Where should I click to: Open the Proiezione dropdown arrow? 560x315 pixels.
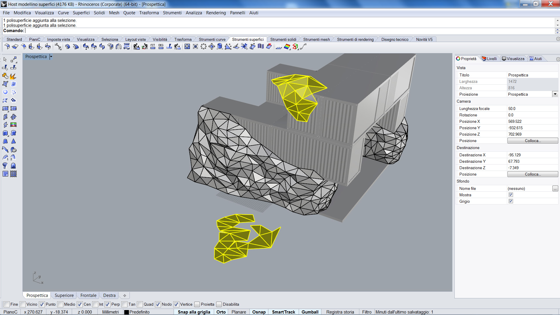coord(555,94)
